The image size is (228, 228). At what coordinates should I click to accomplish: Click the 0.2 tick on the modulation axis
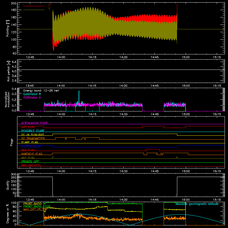(x=14, y=100)
